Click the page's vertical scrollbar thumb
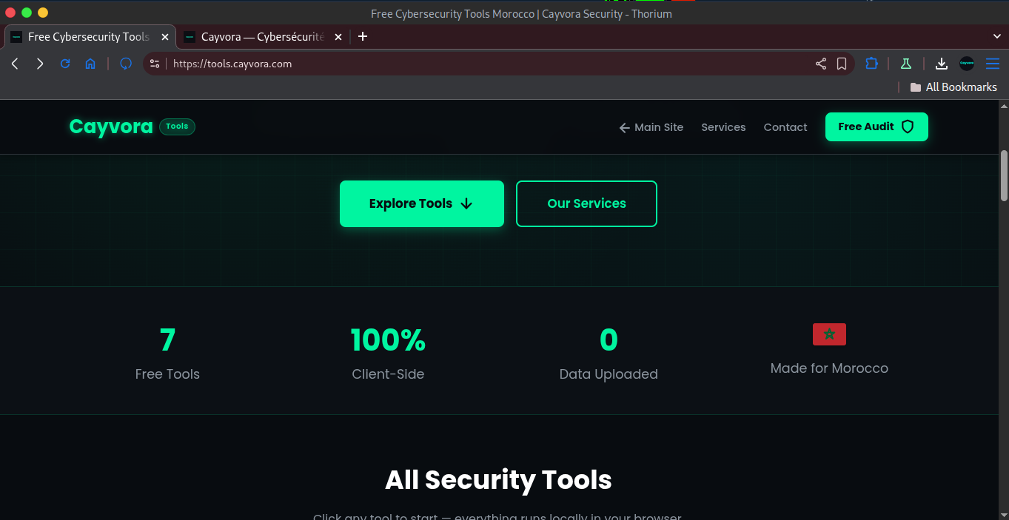Viewport: 1009px width, 520px height. (x=1004, y=175)
